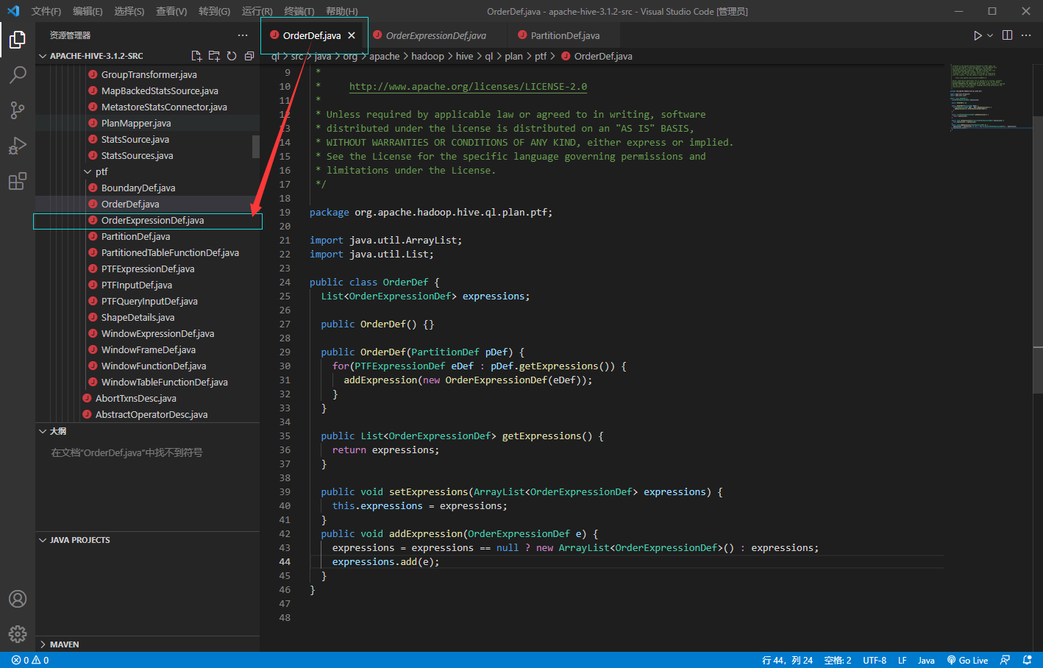Change cursor position via 行 44, 列 24
This screenshot has width=1043, height=668.
pyautogui.click(x=787, y=661)
